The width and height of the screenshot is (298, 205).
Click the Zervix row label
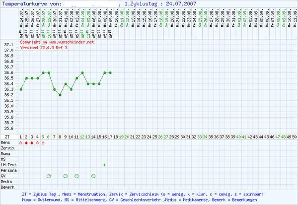click(x=7, y=148)
